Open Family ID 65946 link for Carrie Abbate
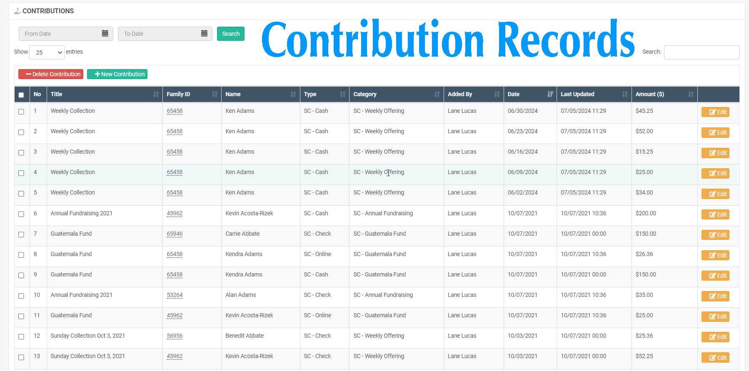749x371 pixels. pyautogui.click(x=175, y=234)
